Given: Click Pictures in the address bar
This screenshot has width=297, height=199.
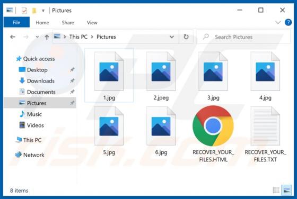Looking at the screenshot, I should coord(106,37).
